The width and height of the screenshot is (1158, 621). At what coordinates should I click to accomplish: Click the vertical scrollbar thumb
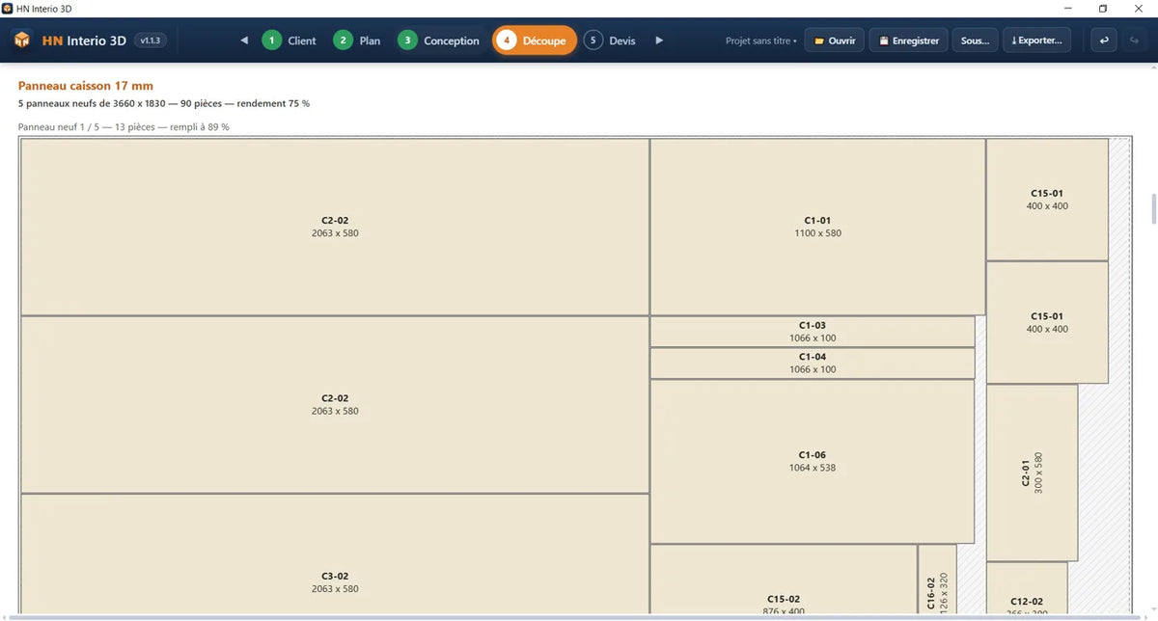click(1152, 207)
